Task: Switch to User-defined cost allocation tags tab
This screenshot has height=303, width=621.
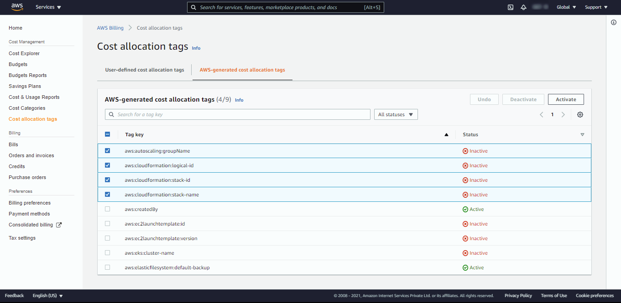Action: [145, 70]
